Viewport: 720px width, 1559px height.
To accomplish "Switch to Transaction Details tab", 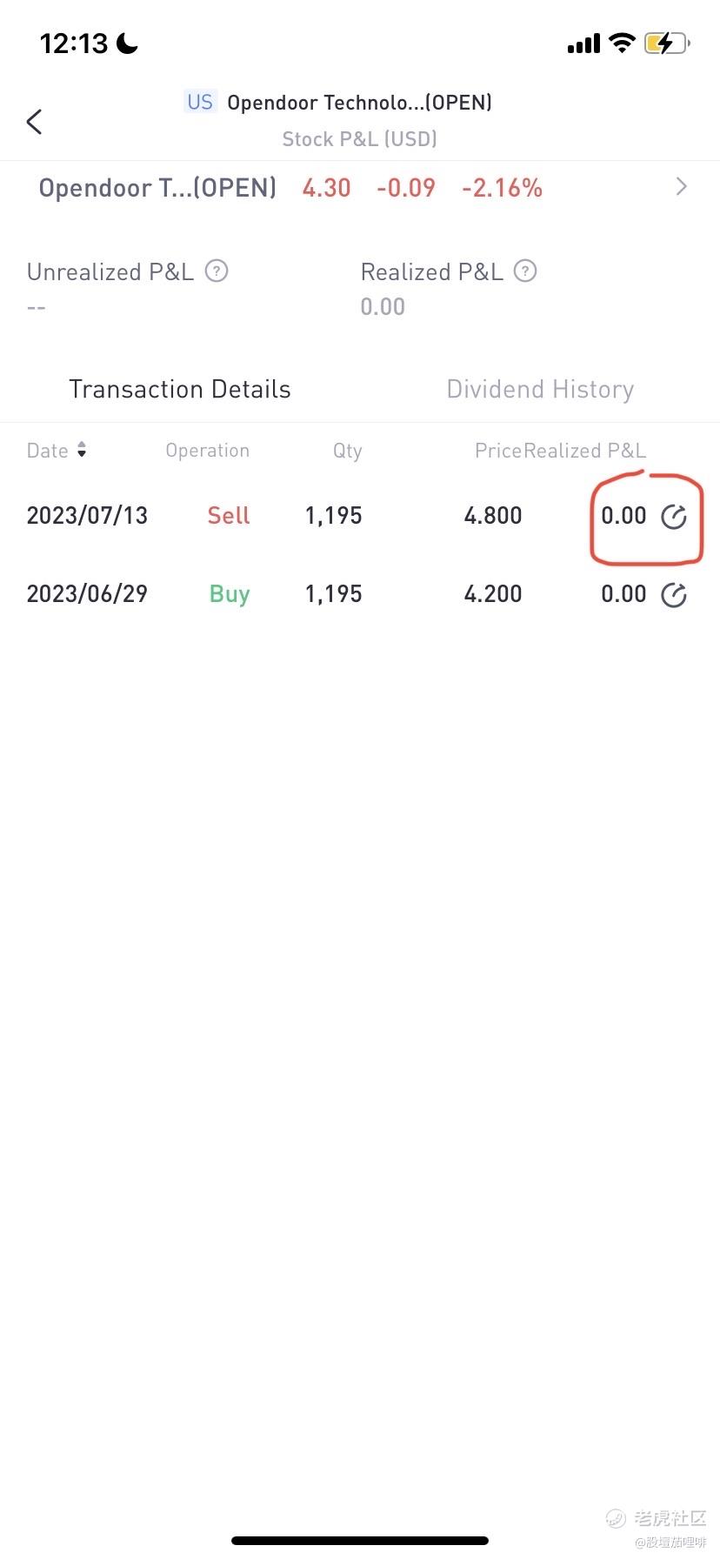I will pos(180,390).
